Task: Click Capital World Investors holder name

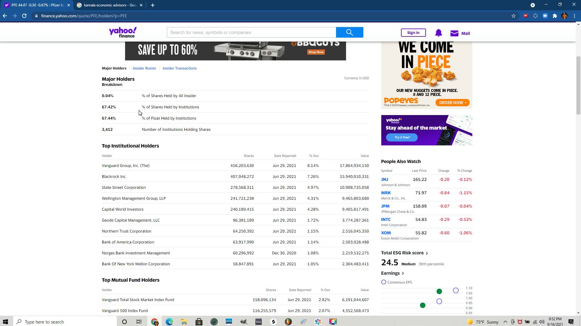Action: (122, 209)
